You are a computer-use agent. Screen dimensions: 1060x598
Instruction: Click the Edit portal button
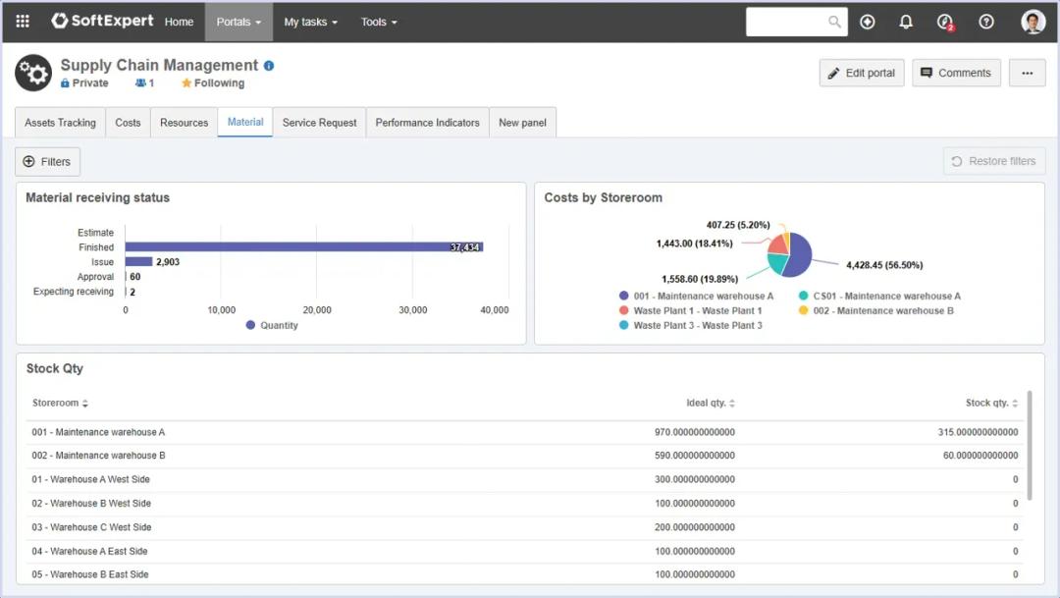coord(861,73)
